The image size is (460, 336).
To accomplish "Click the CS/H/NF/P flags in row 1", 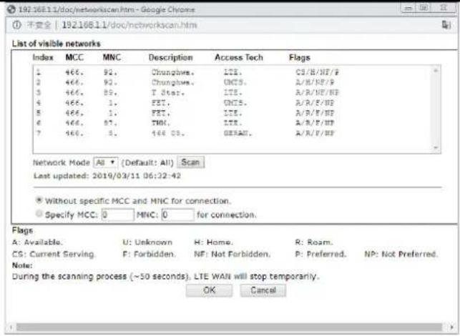I will 317,72.
